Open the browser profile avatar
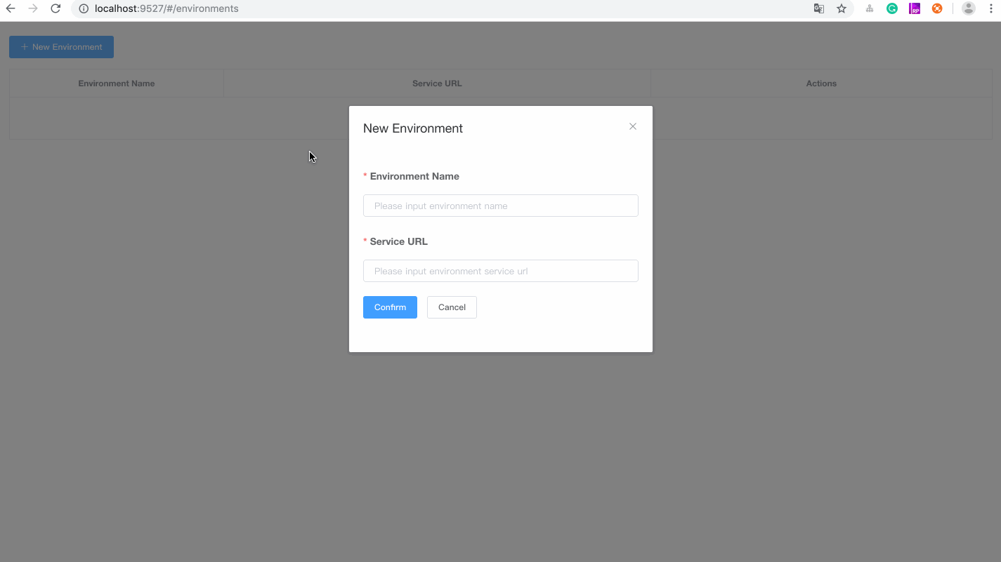The height and width of the screenshot is (562, 1001). tap(968, 8)
